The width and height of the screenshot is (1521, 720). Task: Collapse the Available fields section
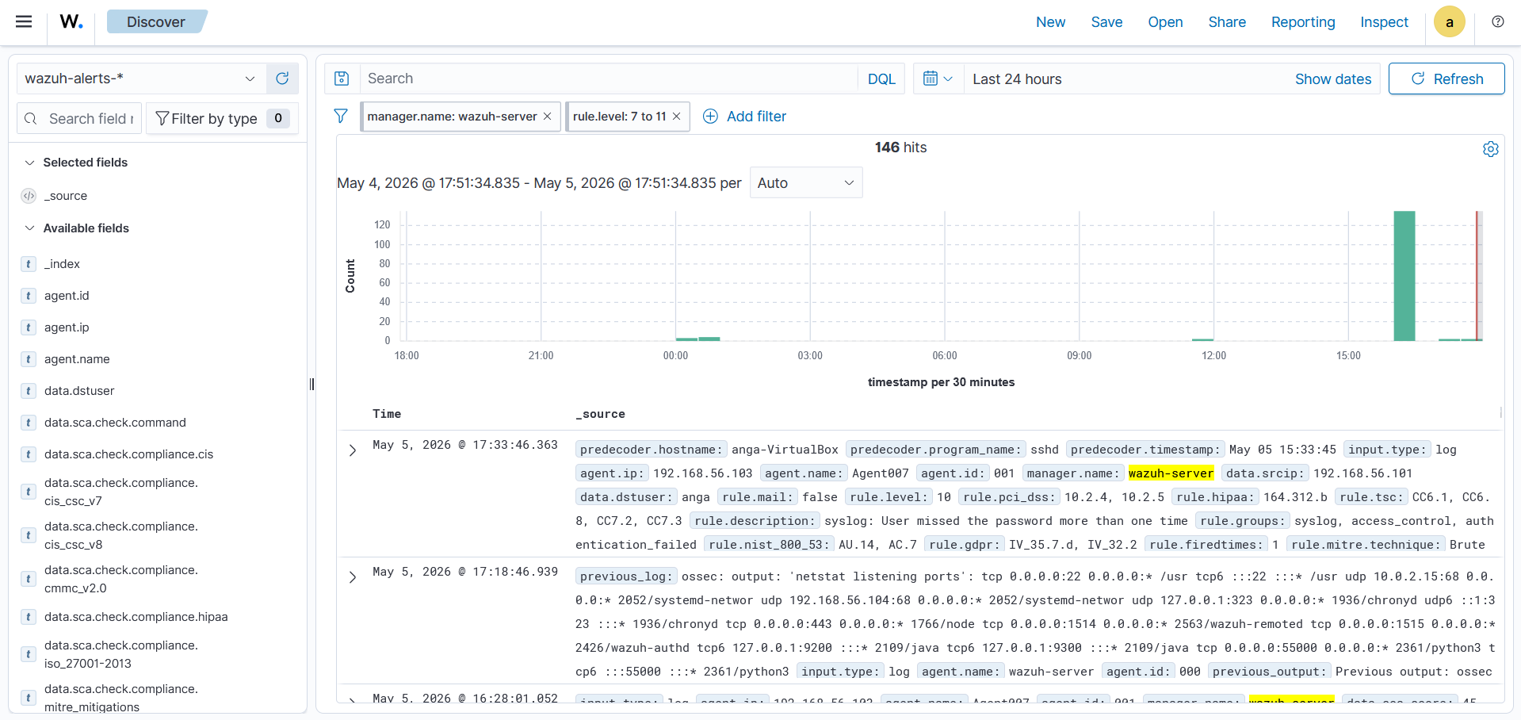pos(29,228)
